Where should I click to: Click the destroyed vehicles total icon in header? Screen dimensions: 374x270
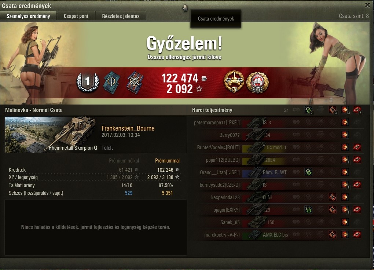pyautogui.click(x=357, y=110)
